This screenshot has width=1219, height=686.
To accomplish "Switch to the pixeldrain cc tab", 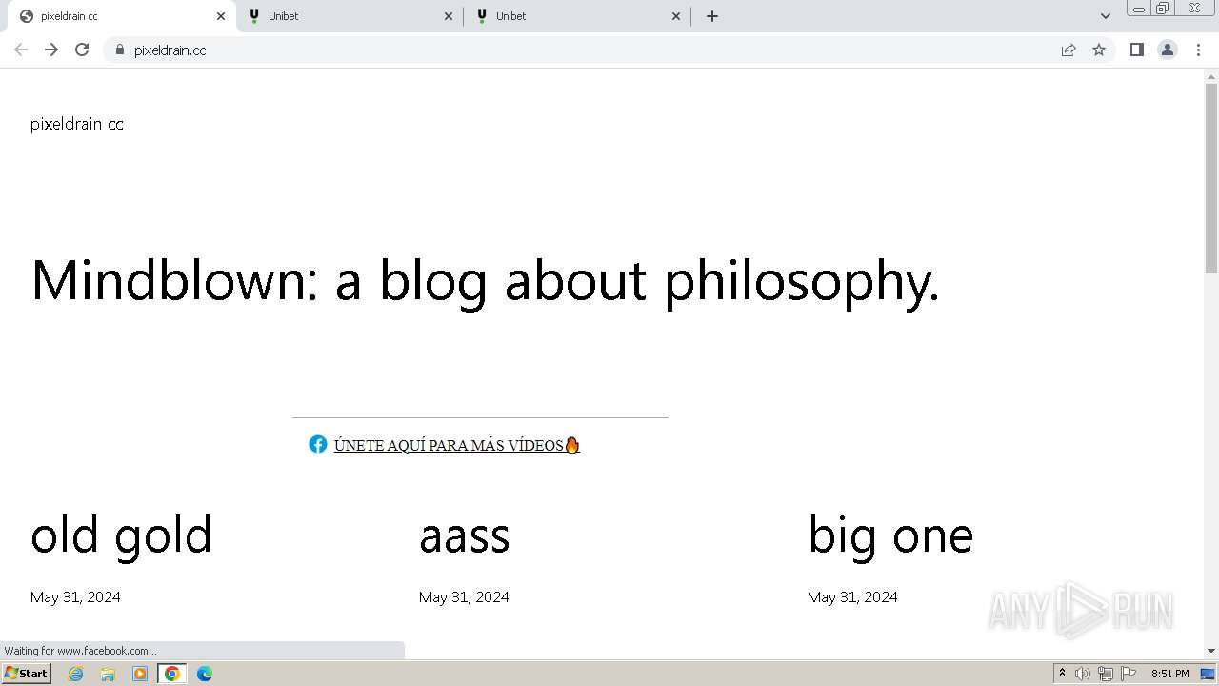I will [120, 16].
